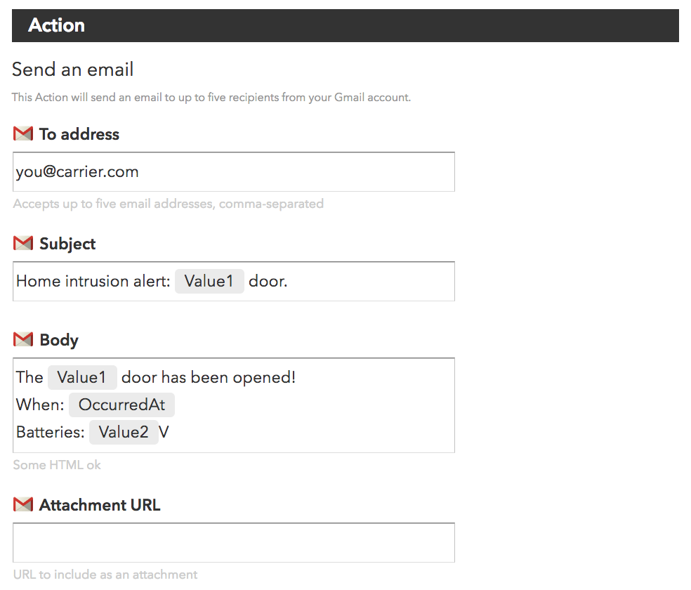Viewport: 691px width, 590px height.
Task: Focus the empty Attachment URL field
Action: (x=233, y=543)
